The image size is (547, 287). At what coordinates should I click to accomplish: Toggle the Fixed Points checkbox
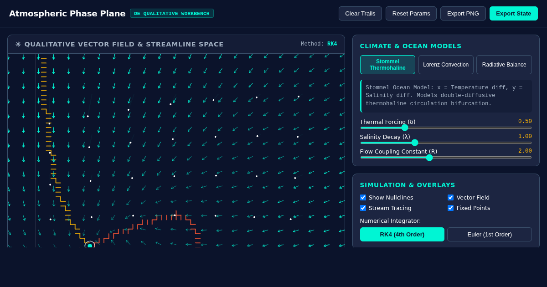coord(450,208)
